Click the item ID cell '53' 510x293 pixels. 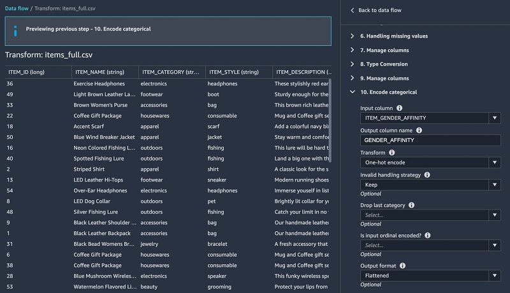[10, 287]
